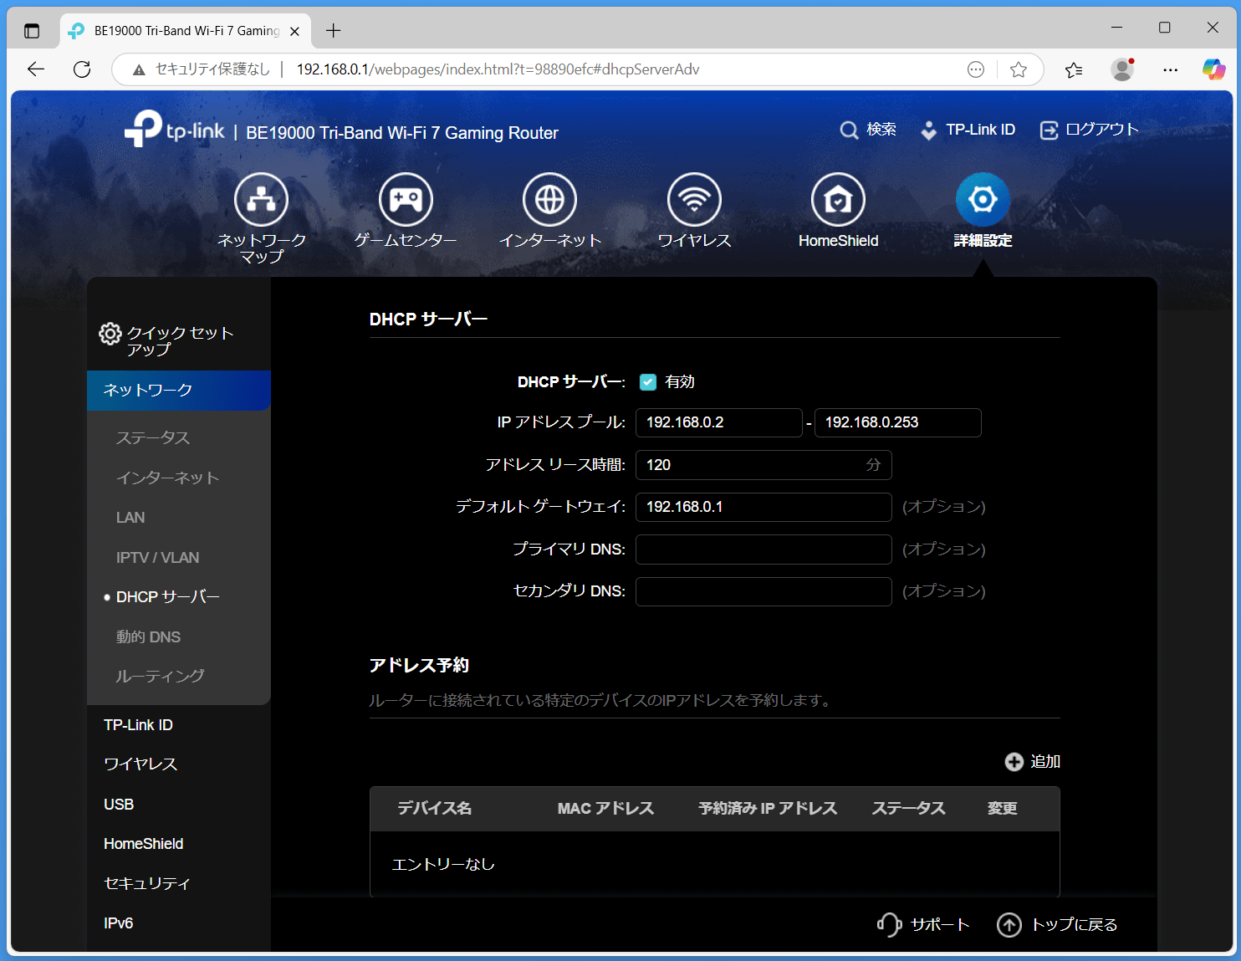Click address lease time field 120
Viewport: 1241px width, 961px height.
pyautogui.click(x=763, y=465)
